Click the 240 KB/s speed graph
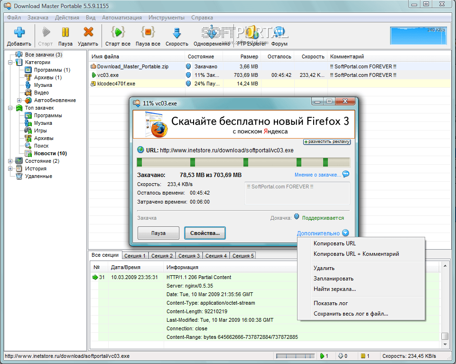Image resolution: width=456 pixels, height=364 pixels. point(418,36)
